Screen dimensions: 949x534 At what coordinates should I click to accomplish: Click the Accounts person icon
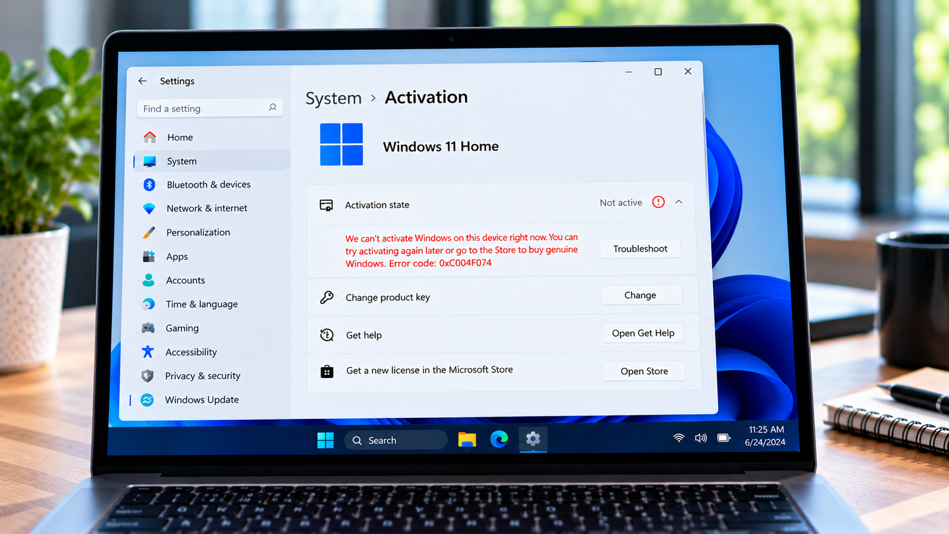[148, 280]
